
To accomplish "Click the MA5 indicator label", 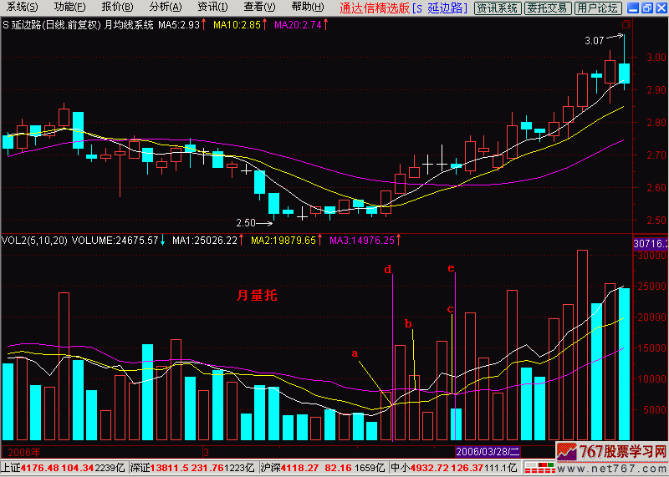I will (179, 25).
